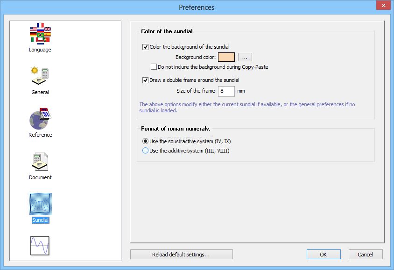
Task: Uncheck Draw a double frame around sundial
Action: [x=145, y=80]
